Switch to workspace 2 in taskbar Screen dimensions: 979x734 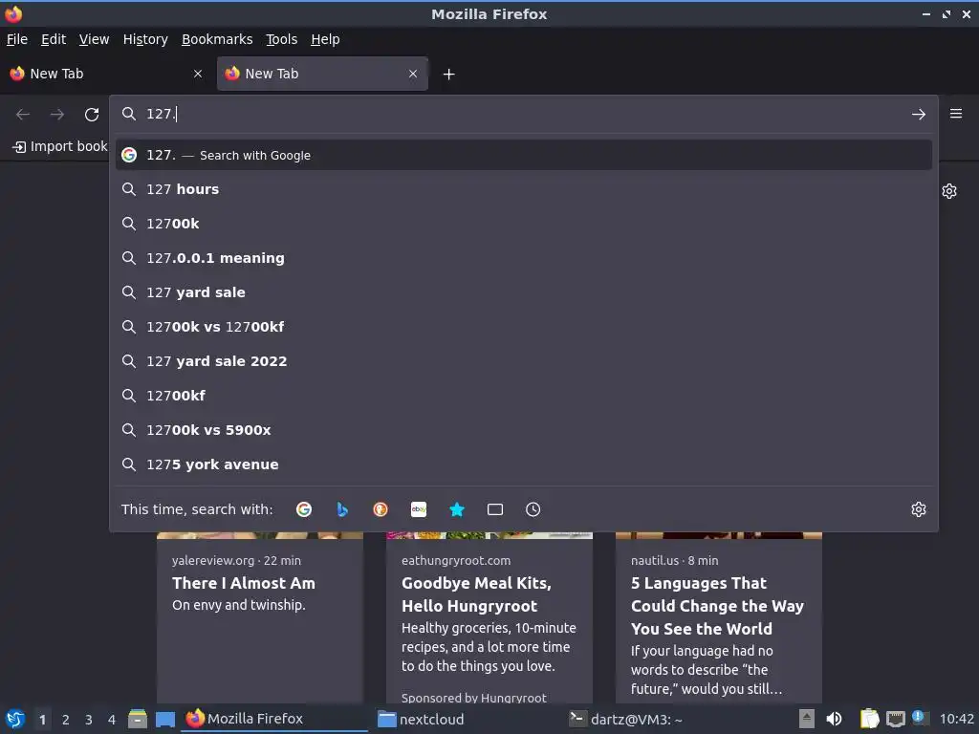pos(66,720)
